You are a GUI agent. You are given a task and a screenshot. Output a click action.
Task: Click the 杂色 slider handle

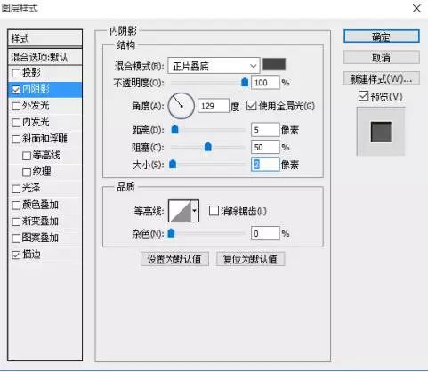171,233
